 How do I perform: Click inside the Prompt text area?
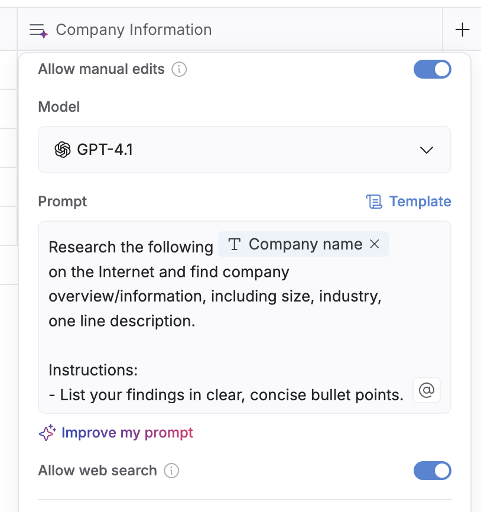(236, 346)
